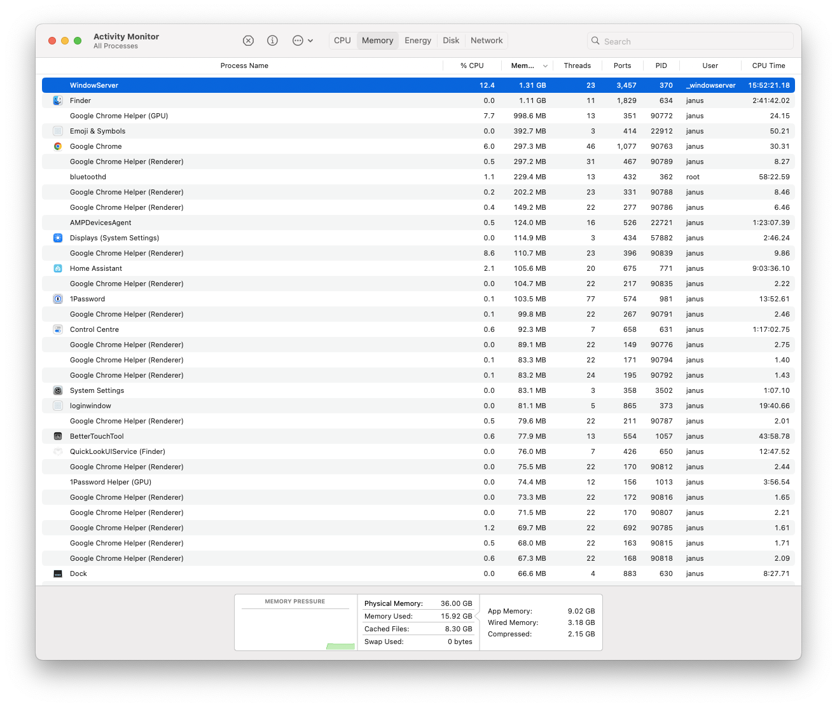Click the All Processes subtitle
This screenshot has width=837, height=707.
point(116,46)
